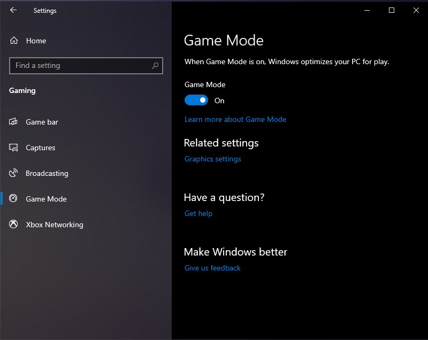Viewport: 428px width, 340px height.
Task: Open Captures settings via its camera icon
Action: coord(14,148)
